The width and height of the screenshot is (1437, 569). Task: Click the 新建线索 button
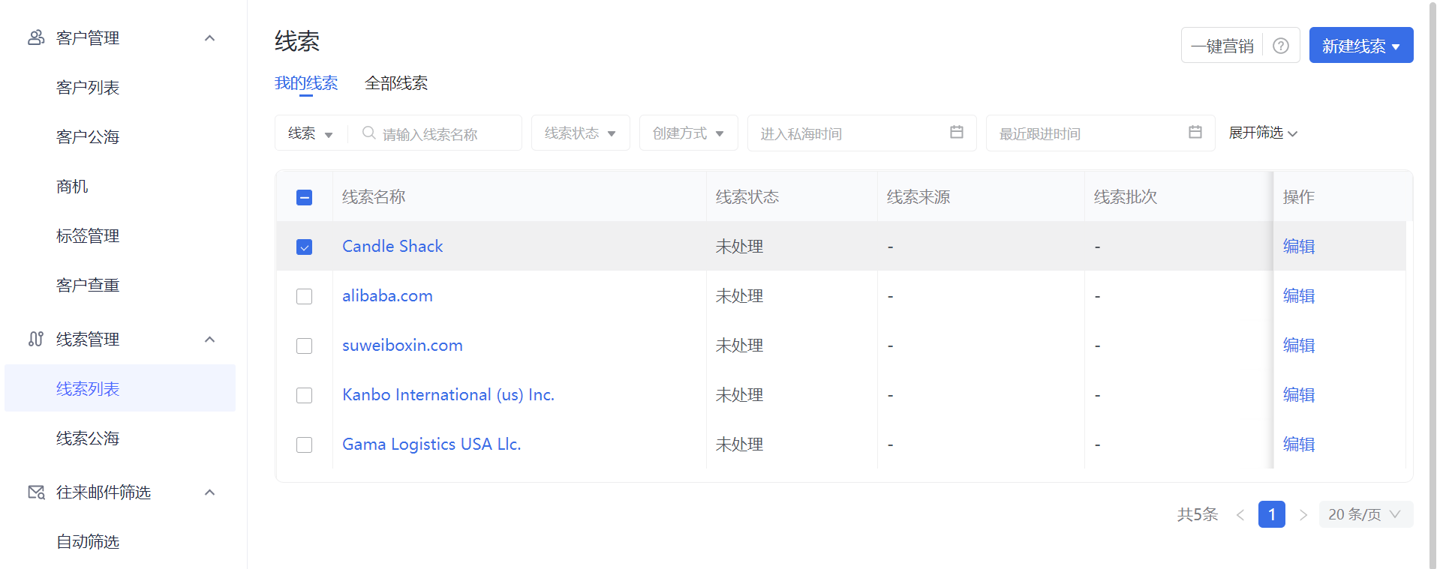coord(1360,46)
